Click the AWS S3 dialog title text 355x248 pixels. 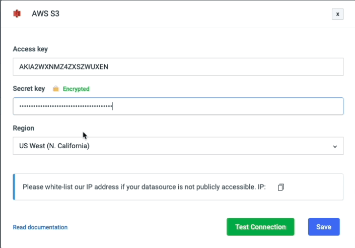coord(45,14)
